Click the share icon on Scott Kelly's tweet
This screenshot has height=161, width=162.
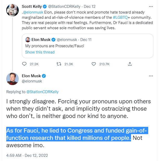tap(130, 64)
